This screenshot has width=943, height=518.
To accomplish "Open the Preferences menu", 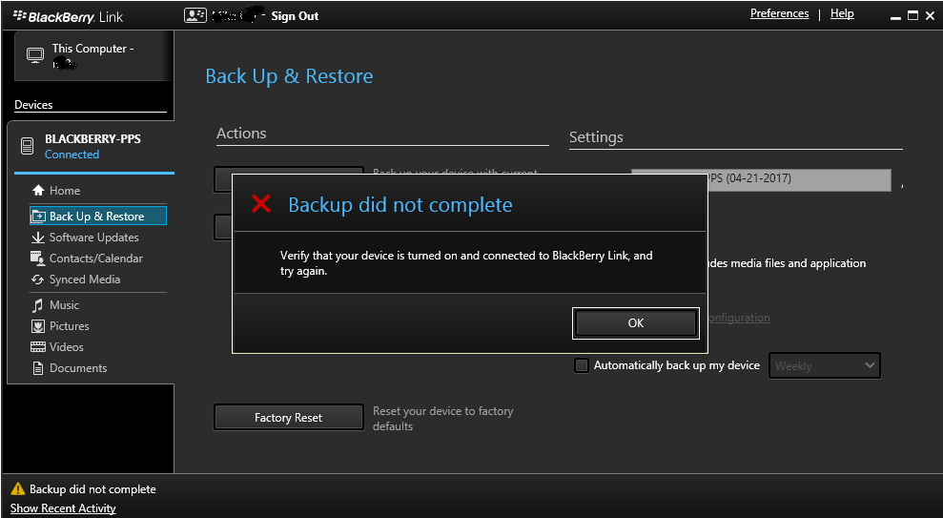I will click(779, 13).
